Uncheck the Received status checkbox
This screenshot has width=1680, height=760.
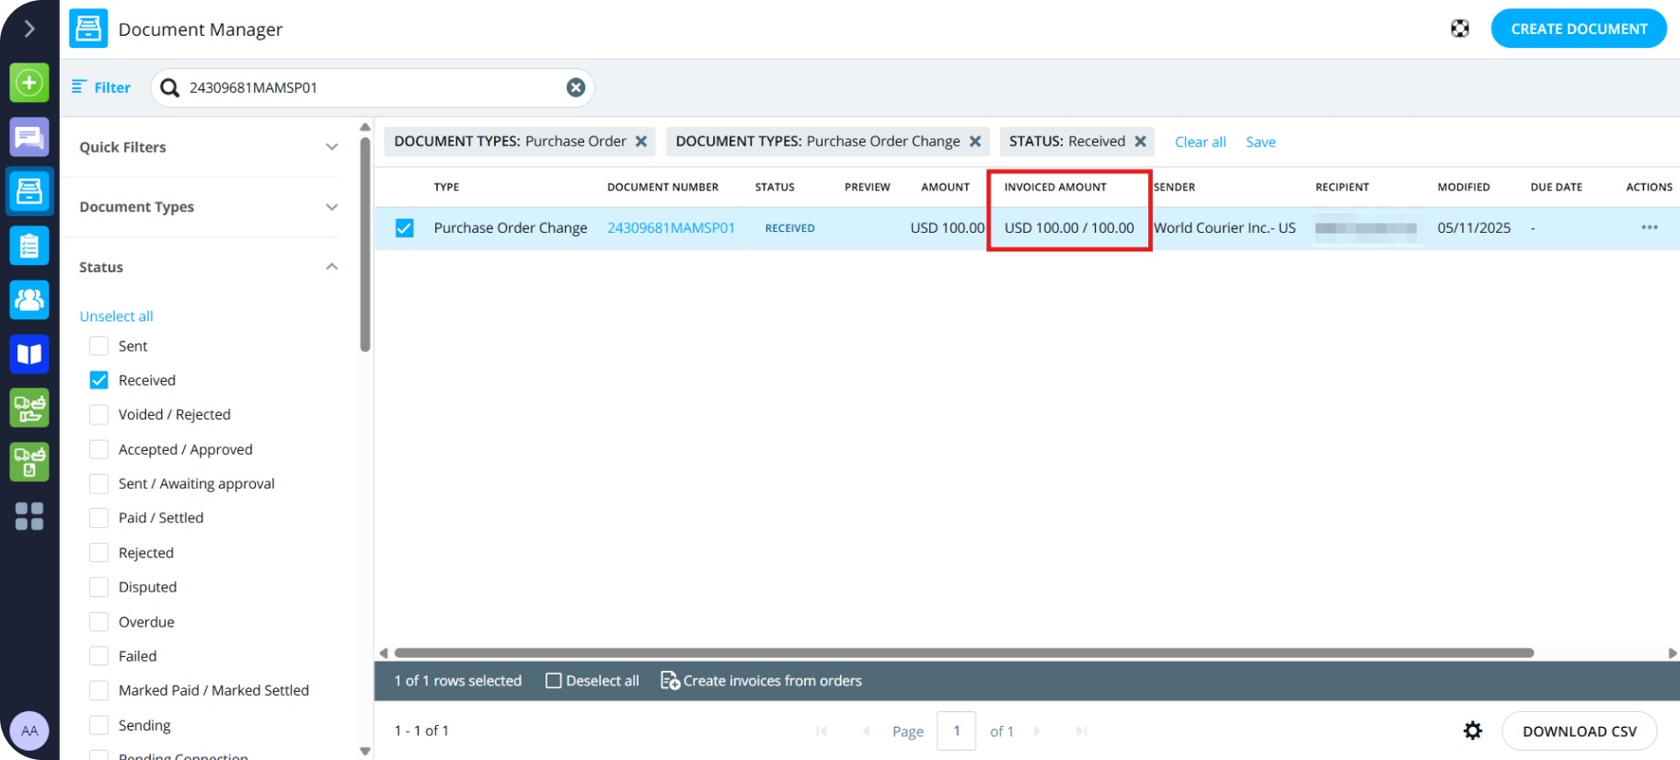tap(99, 380)
